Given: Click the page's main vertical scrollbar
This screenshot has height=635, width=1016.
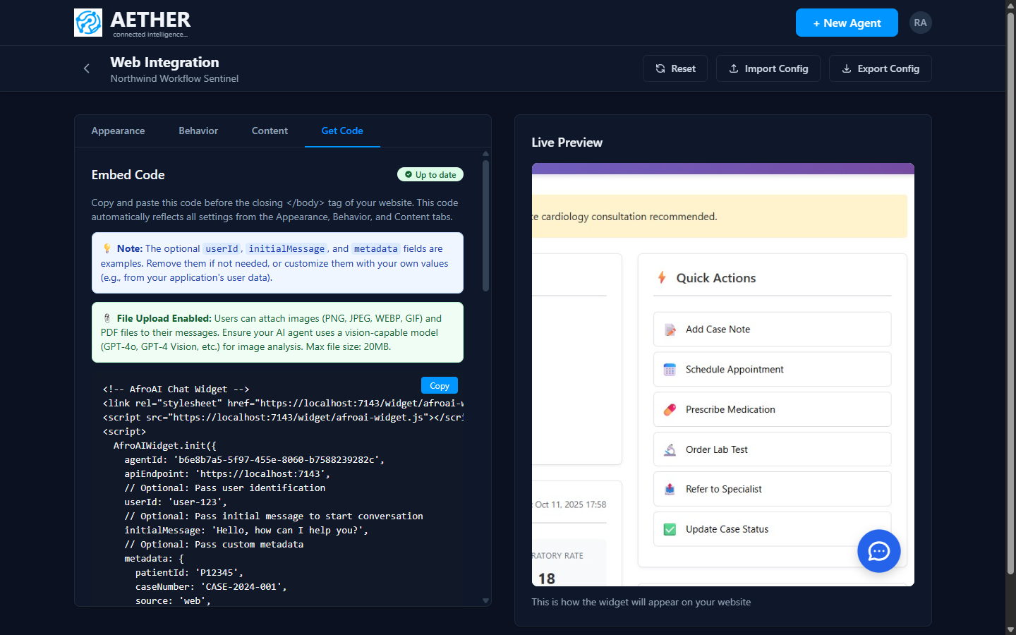Looking at the screenshot, I should [1010, 293].
